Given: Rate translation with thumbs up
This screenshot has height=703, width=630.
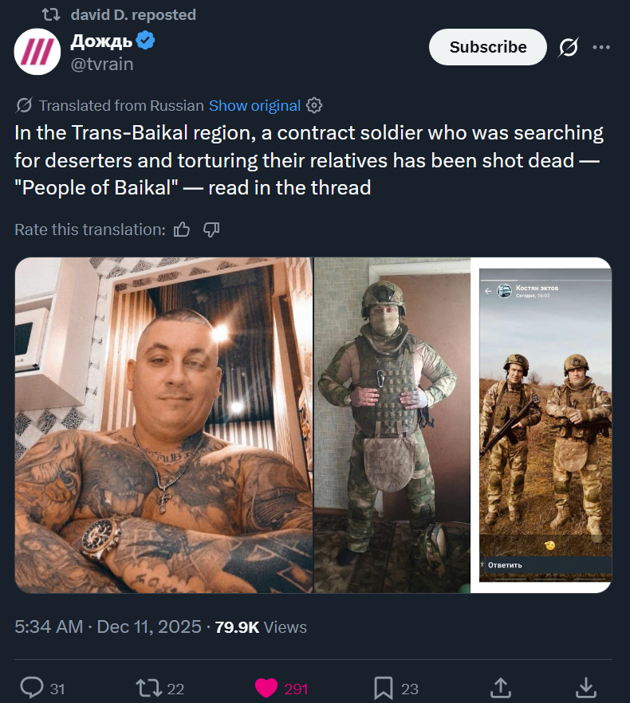Looking at the screenshot, I should [182, 230].
